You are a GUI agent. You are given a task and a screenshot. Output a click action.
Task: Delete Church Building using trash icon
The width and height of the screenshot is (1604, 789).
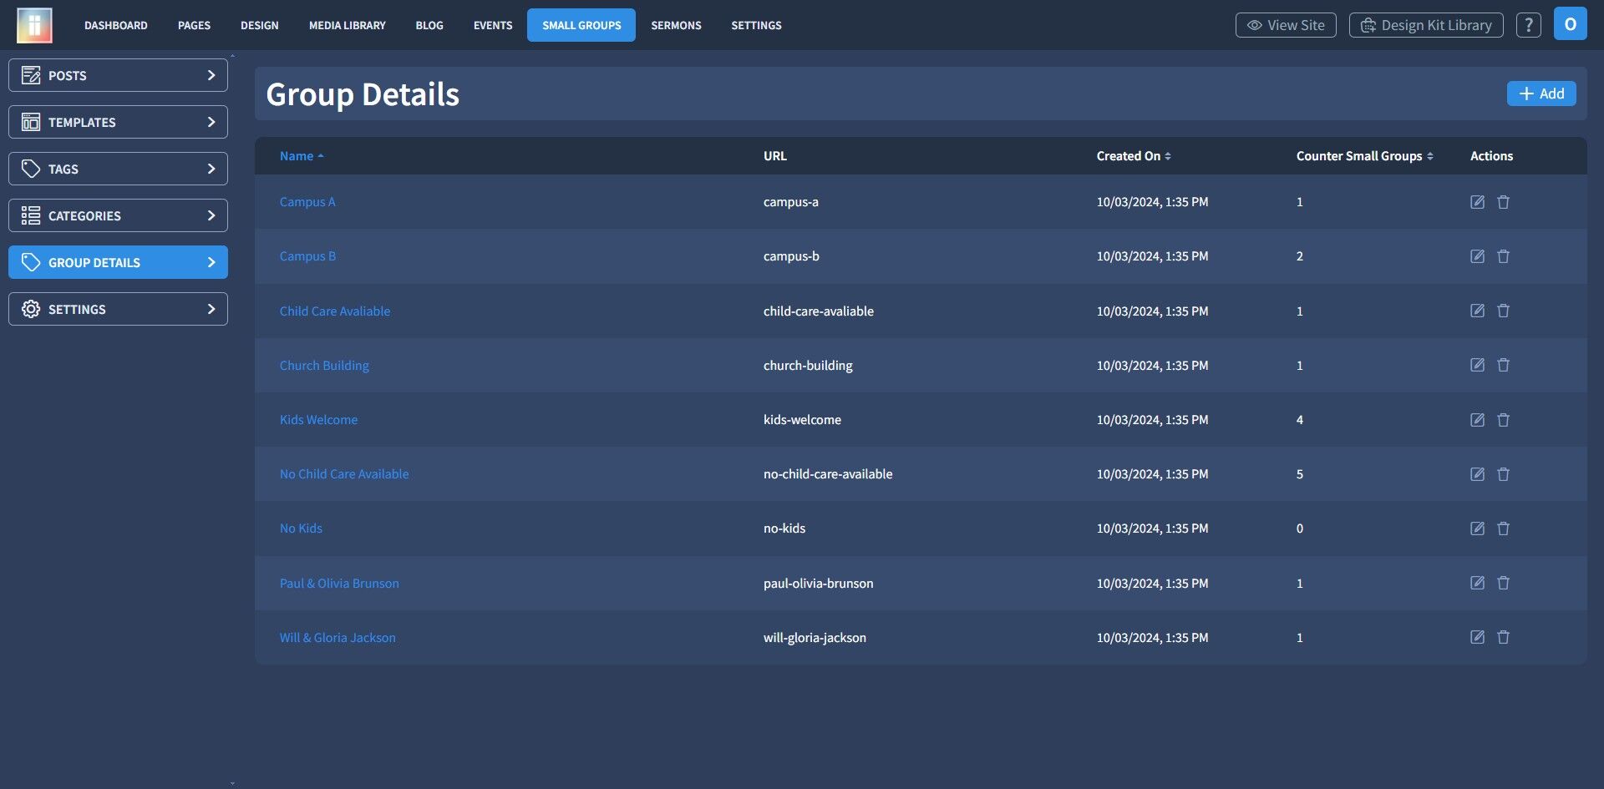pyautogui.click(x=1503, y=365)
